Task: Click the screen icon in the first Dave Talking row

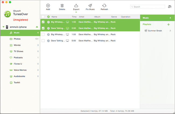Action: click(x=67, y=28)
